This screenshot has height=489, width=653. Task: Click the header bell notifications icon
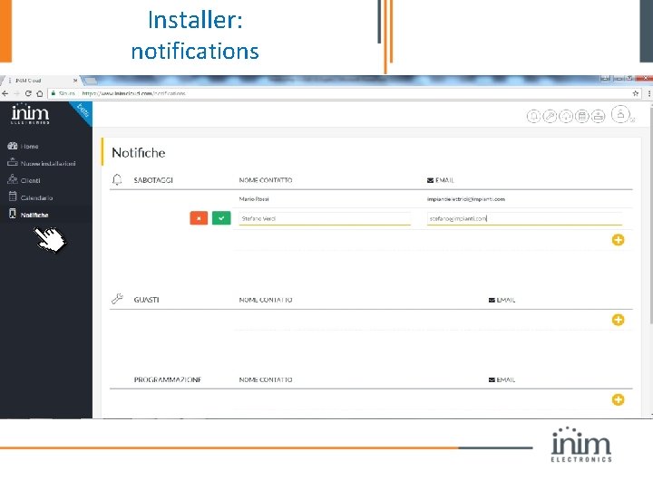[x=534, y=116]
